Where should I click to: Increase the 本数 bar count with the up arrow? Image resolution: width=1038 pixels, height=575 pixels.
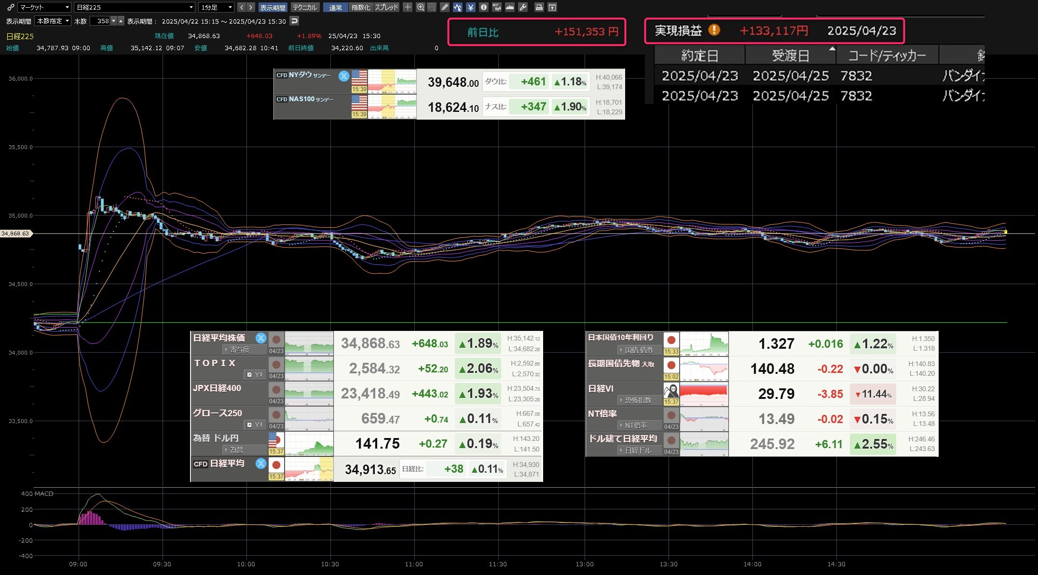pos(121,21)
